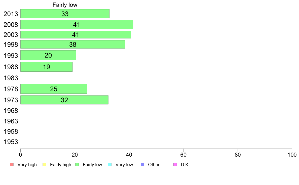Click the 1953 year axis label

coord(11,142)
